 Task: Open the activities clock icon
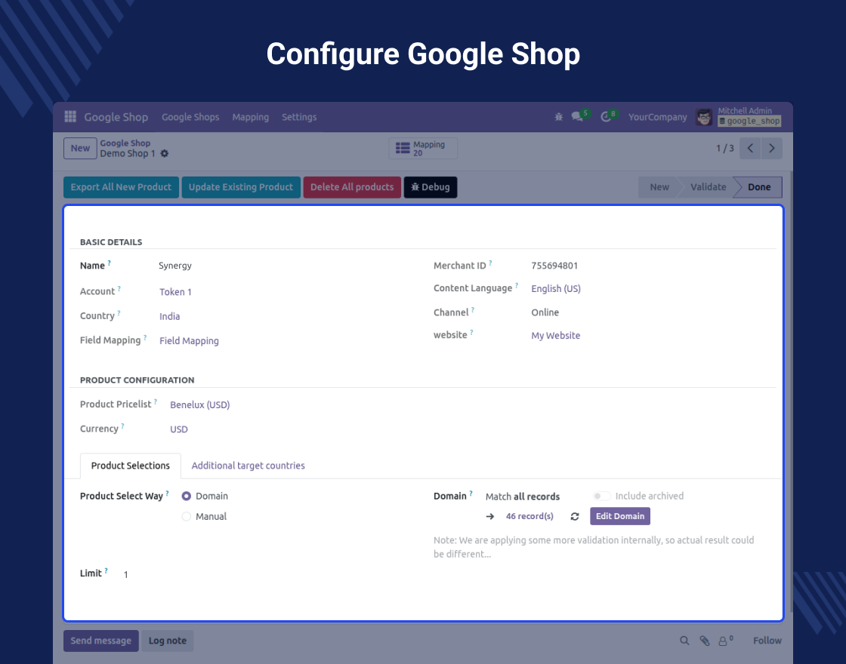pyautogui.click(x=606, y=117)
